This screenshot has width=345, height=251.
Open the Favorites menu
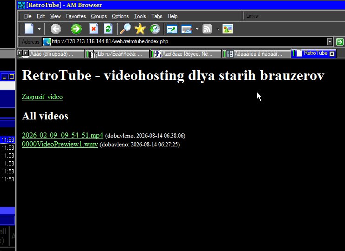click(x=76, y=16)
